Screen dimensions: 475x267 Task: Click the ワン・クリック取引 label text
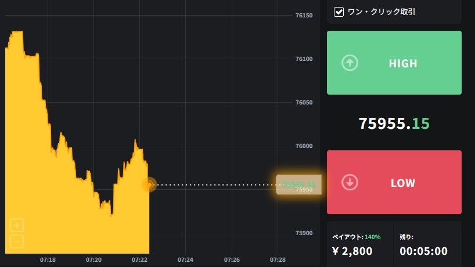click(381, 12)
